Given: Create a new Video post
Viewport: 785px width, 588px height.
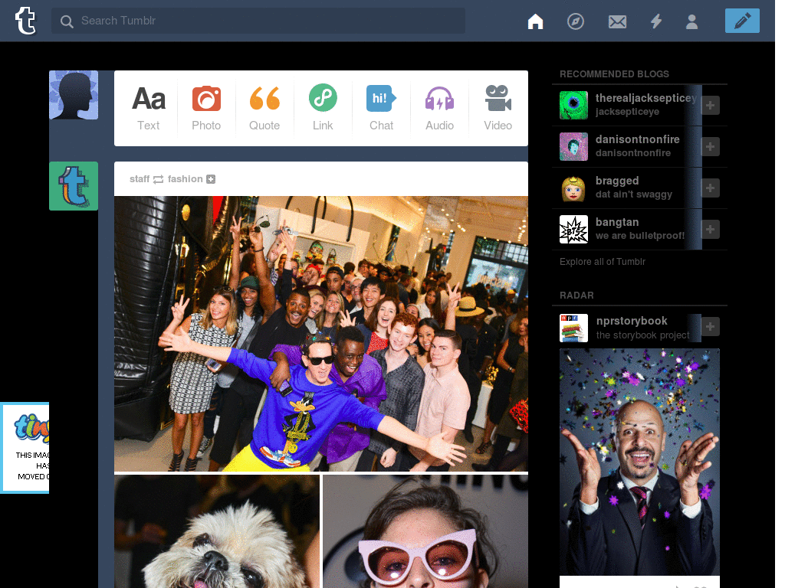Looking at the screenshot, I should point(498,109).
